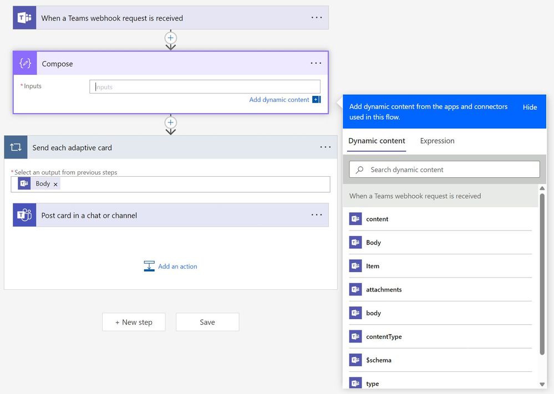
Task: Click the Teams icon on webhook trigger card
Action: [x=24, y=18]
